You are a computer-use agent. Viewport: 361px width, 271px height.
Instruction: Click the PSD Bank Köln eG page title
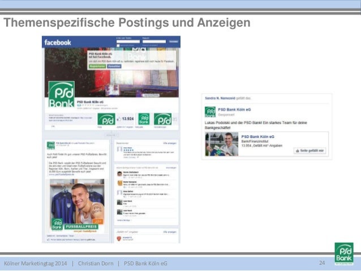pos(91,102)
